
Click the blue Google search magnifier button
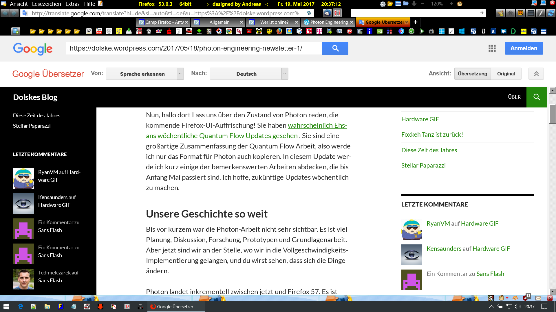pyautogui.click(x=335, y=48)
